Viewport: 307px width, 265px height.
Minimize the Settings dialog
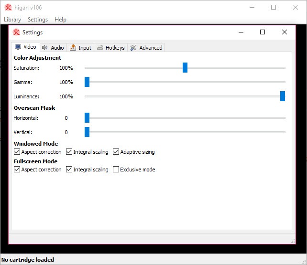(241, 32)
